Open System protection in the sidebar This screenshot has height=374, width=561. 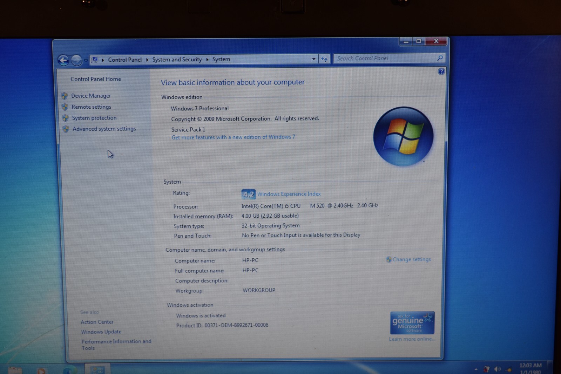click(94, 118)
